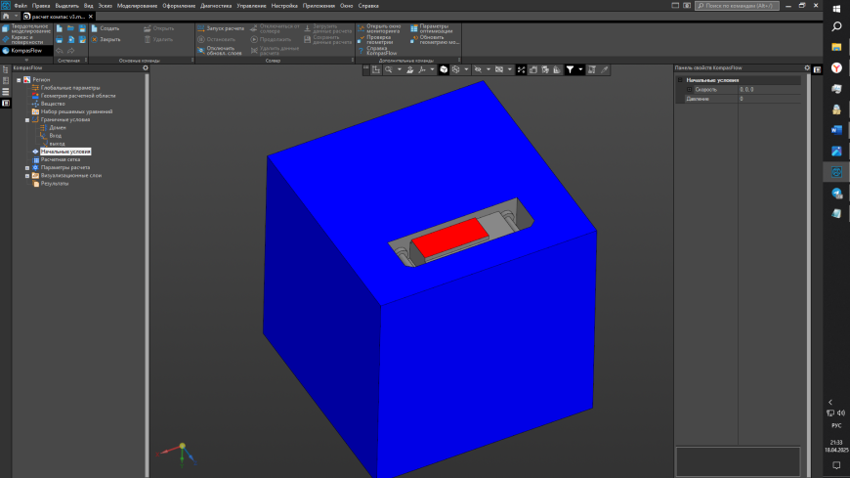This screenshot has width=850, height=478.
Task: Open the Приложения menu
Action: coord(319,6)
